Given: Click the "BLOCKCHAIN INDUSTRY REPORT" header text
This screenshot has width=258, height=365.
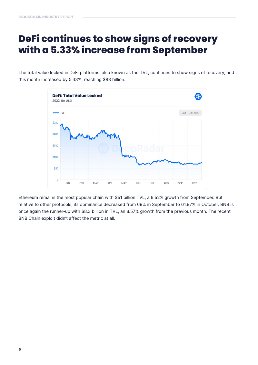Looking at the screenshot, I should pos(46,17).
